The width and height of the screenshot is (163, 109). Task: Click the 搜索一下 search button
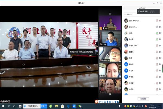[44, 106]
